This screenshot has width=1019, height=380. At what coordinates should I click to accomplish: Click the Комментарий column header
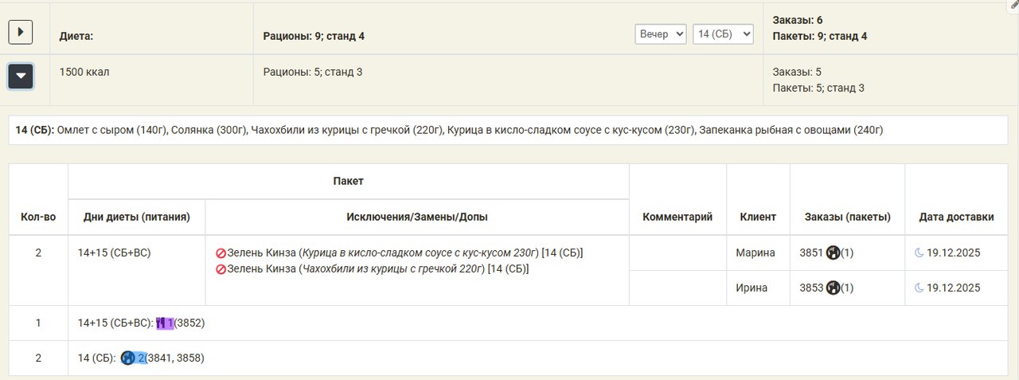[x=677, y=217]
